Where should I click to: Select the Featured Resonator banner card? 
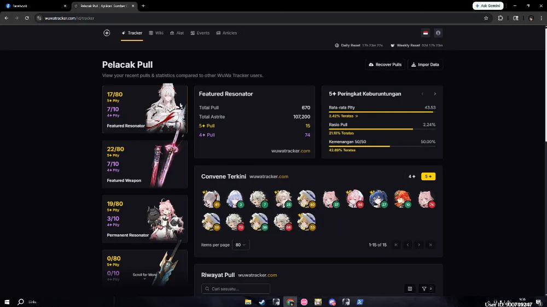click(145, 109)
